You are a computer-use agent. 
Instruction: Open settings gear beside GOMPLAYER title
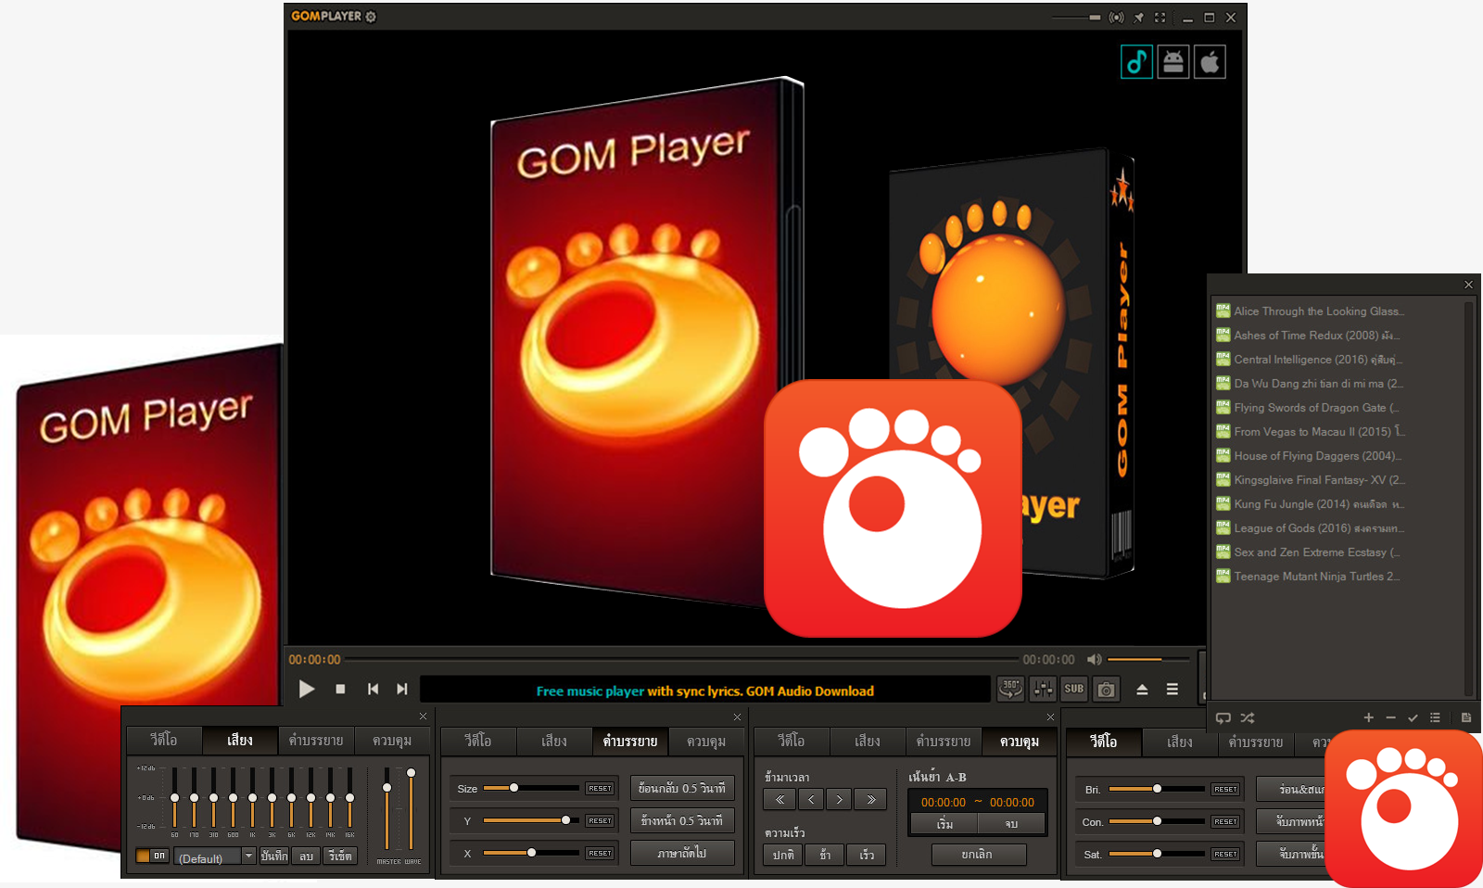[371, 17]
